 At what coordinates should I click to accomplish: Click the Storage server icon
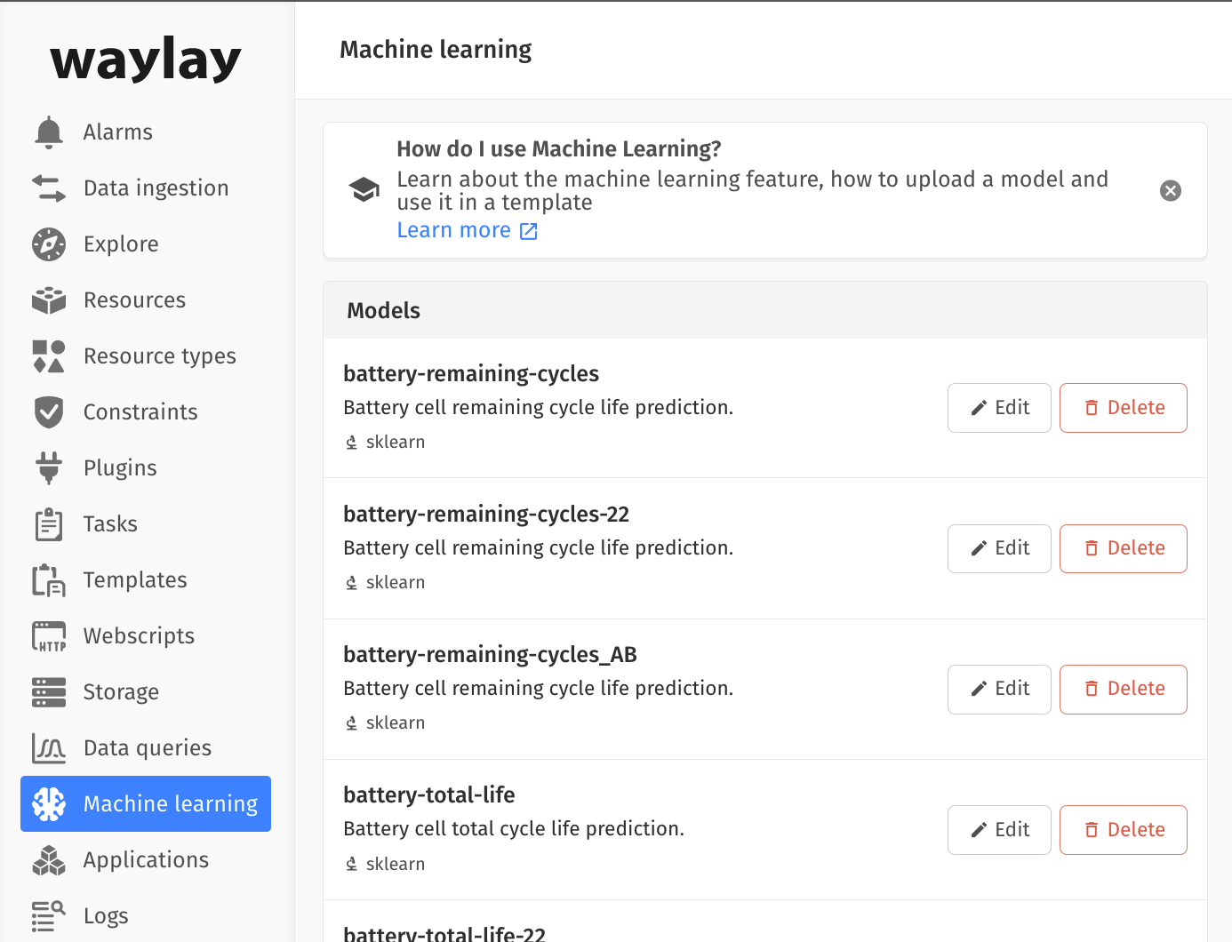tap(48, 691)
